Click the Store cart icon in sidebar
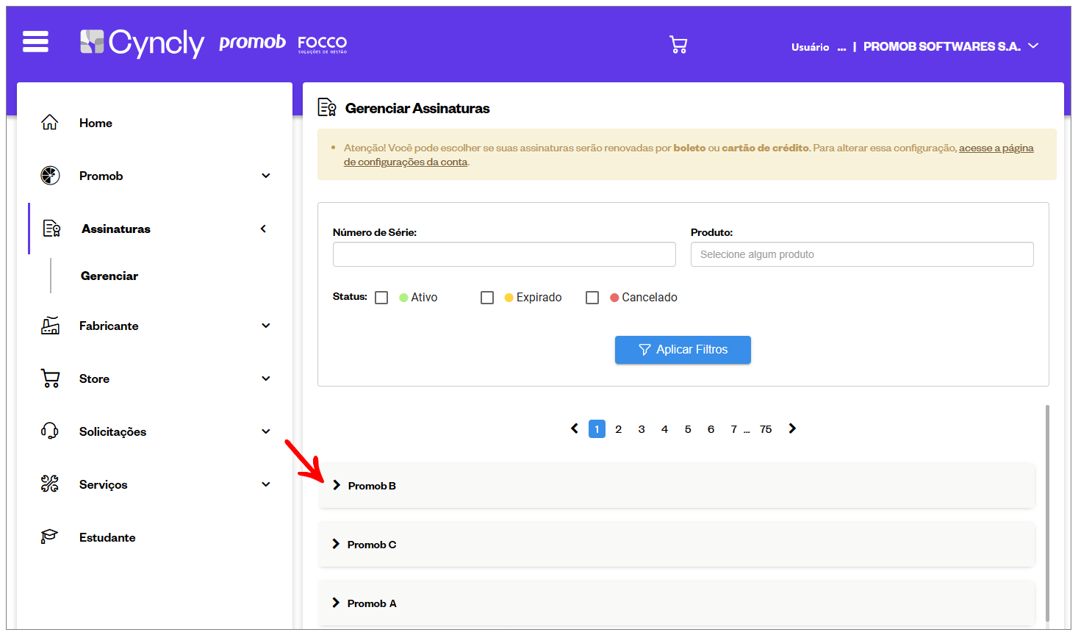The width and height of the screenshot is (1078, 635). (x=50, y=379)
